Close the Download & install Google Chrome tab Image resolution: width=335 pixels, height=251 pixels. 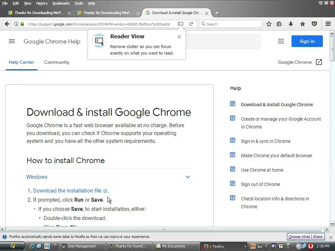click(x=207, y=13)
